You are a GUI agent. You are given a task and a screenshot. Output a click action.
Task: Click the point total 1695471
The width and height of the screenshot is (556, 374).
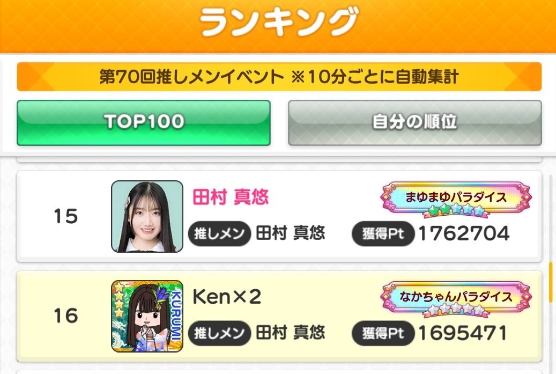463,333
